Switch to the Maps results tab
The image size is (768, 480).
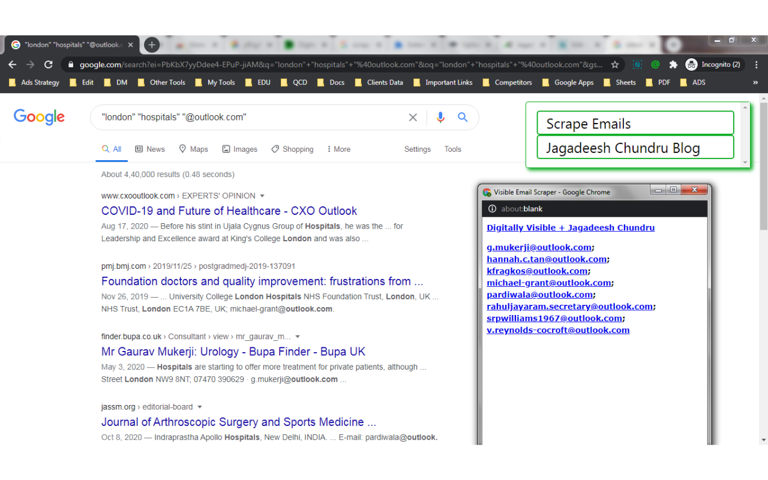click(193, 149)
